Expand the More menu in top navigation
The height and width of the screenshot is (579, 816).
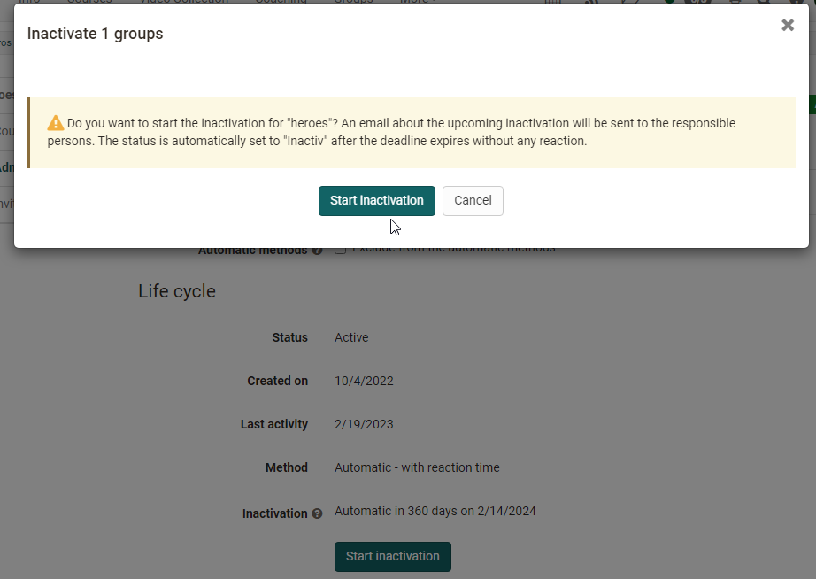point(414,2)
